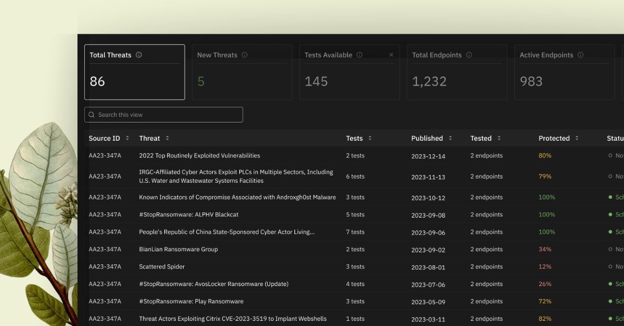
Task: Click the 26% protected value
Action: [545, 284]
